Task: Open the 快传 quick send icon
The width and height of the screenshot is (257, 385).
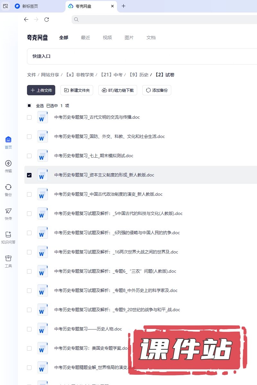Action: click(8, 211)
